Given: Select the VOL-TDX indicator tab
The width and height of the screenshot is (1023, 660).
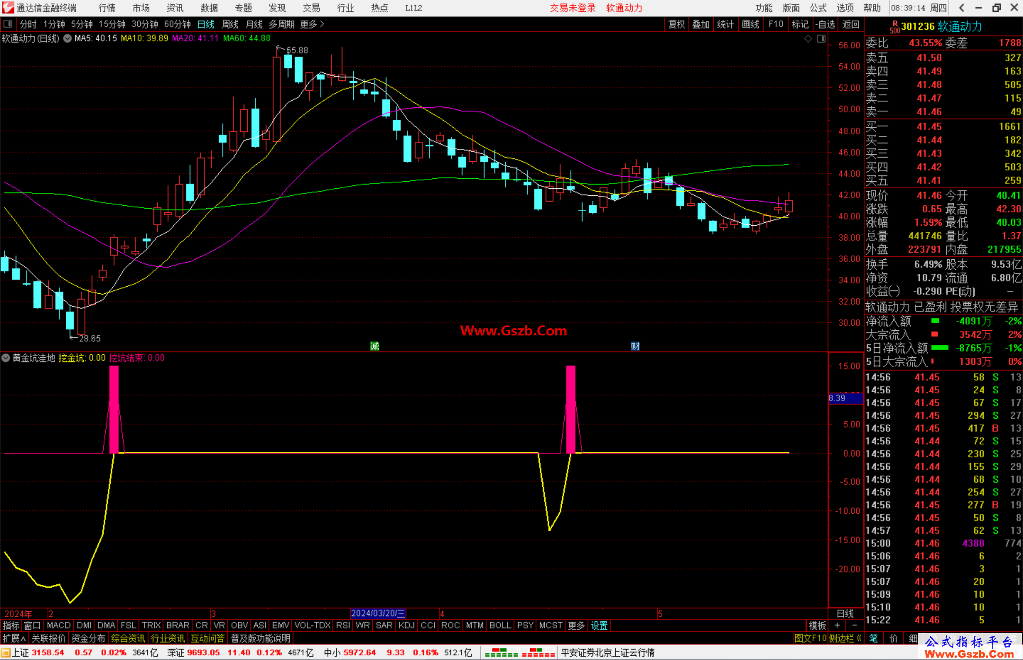Looking at the screenshot, I should coord(313,625).
